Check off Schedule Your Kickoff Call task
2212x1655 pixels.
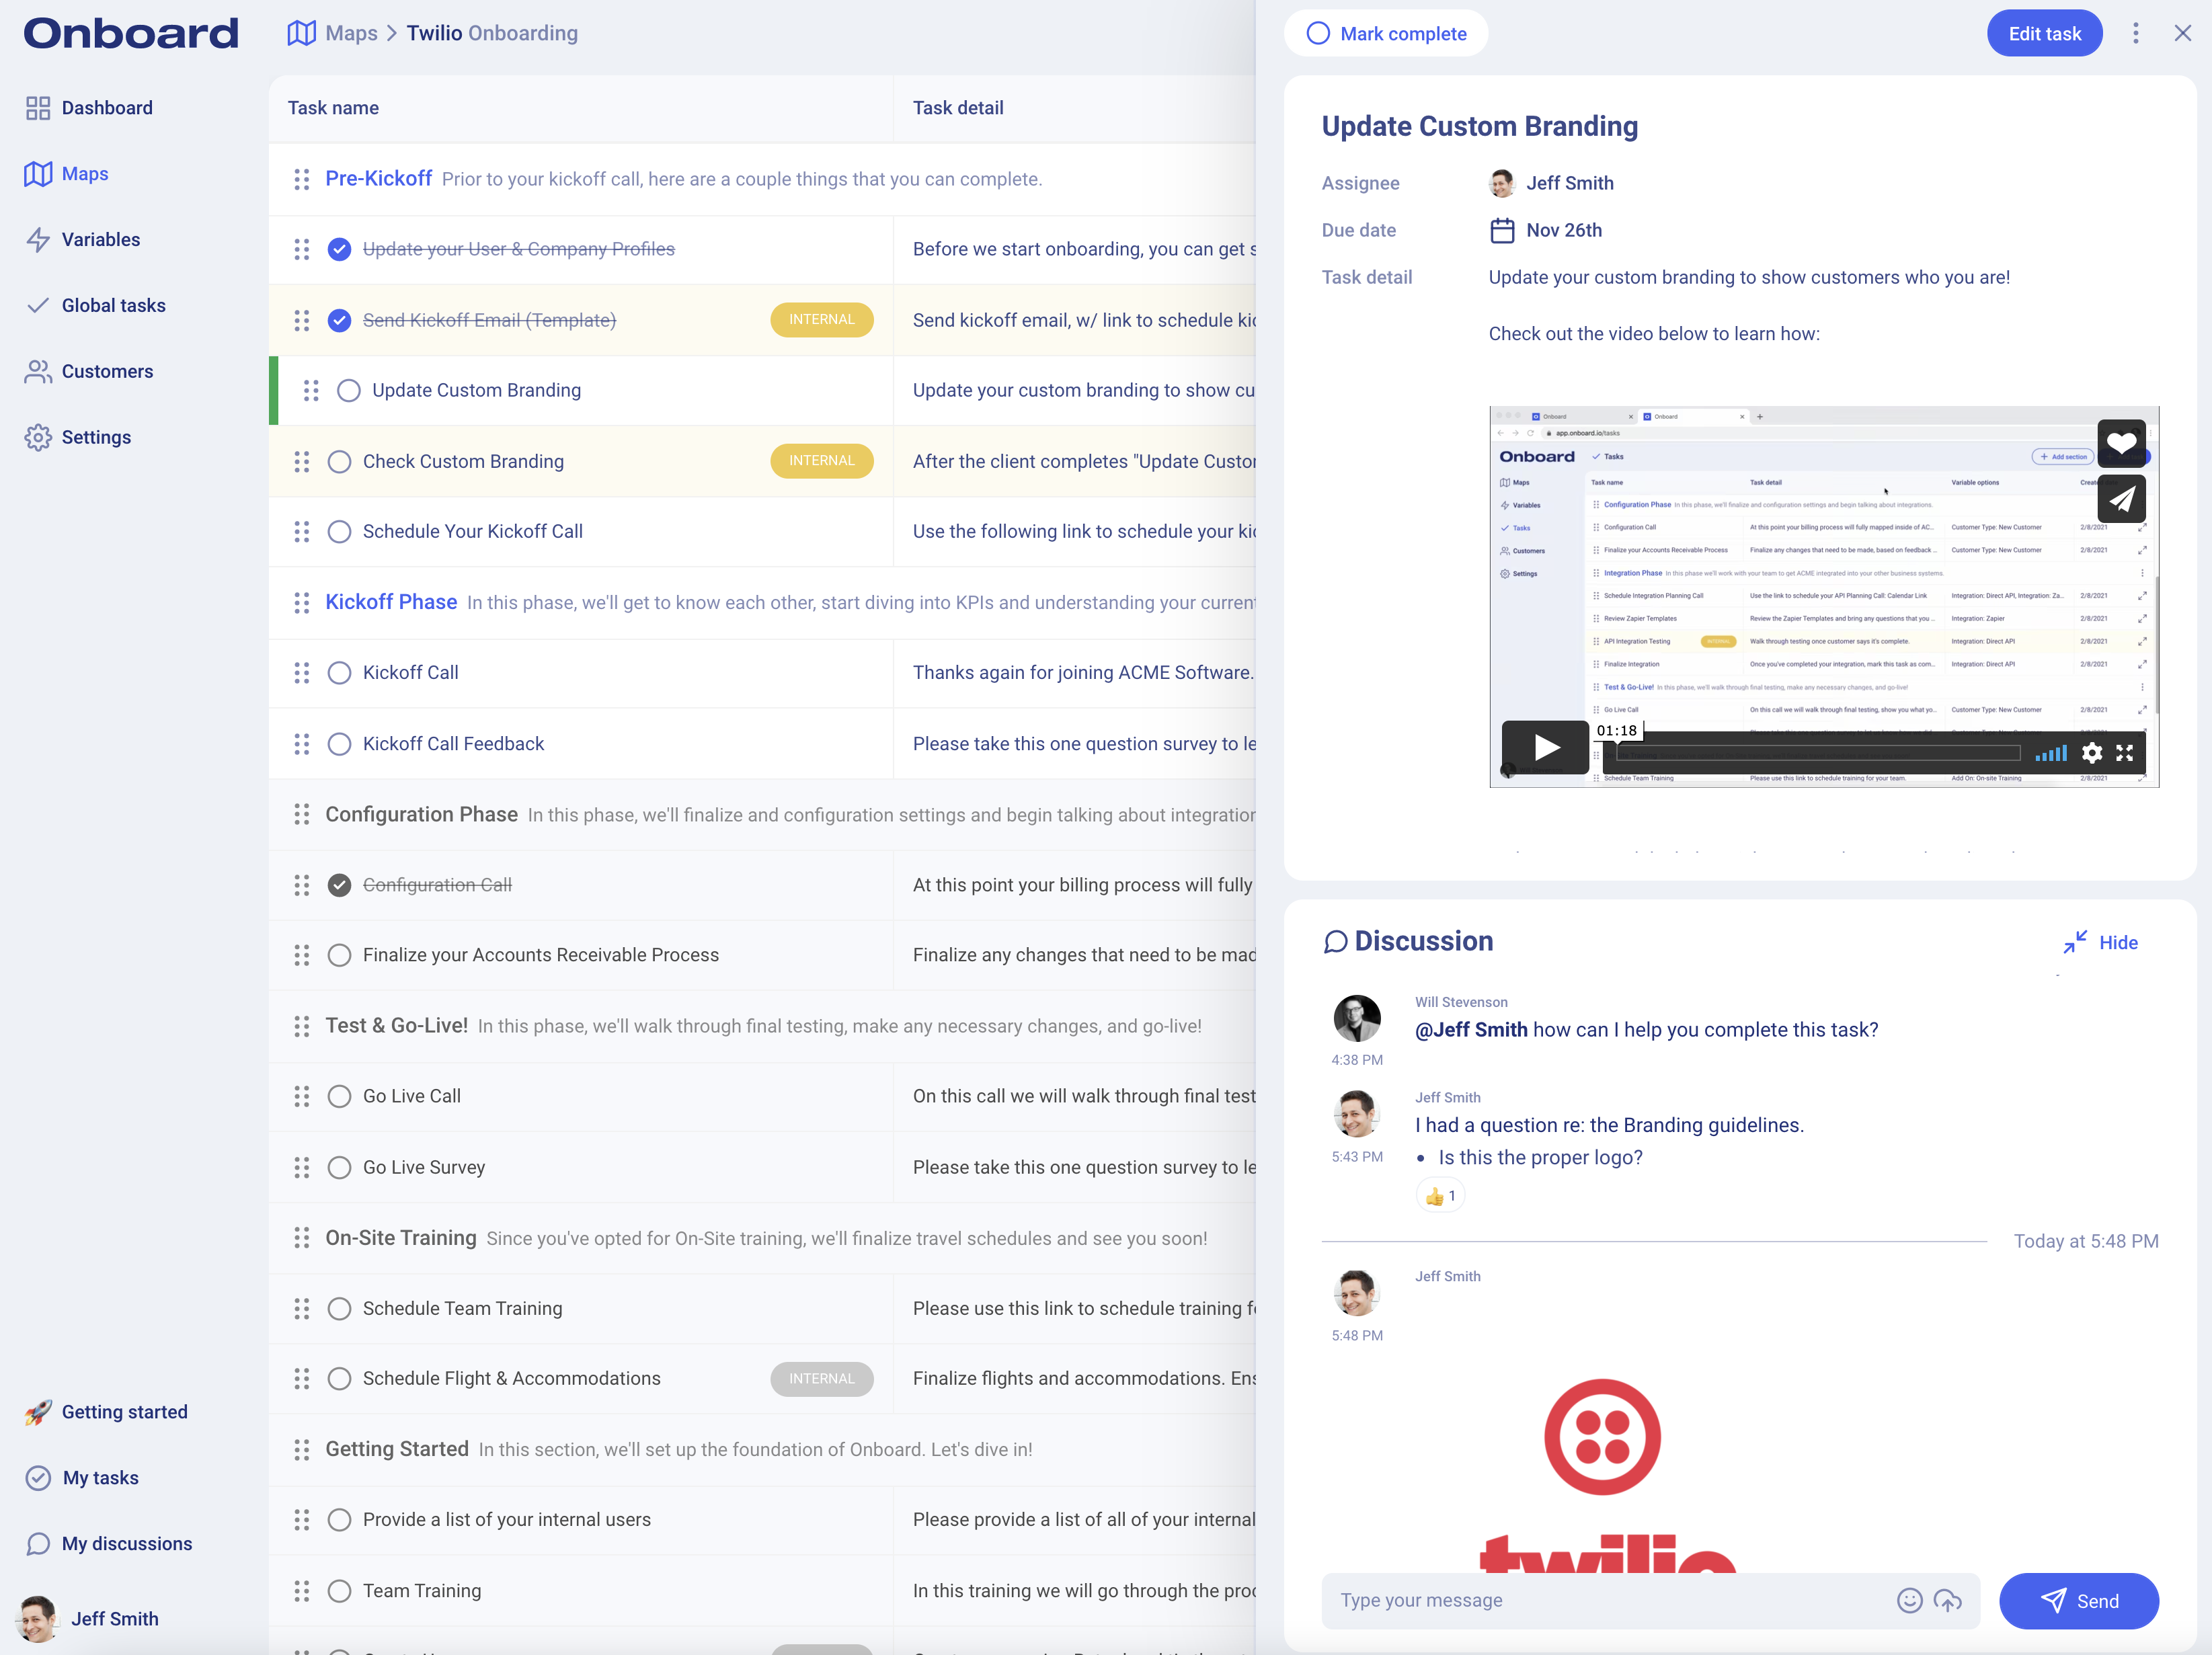339,532
